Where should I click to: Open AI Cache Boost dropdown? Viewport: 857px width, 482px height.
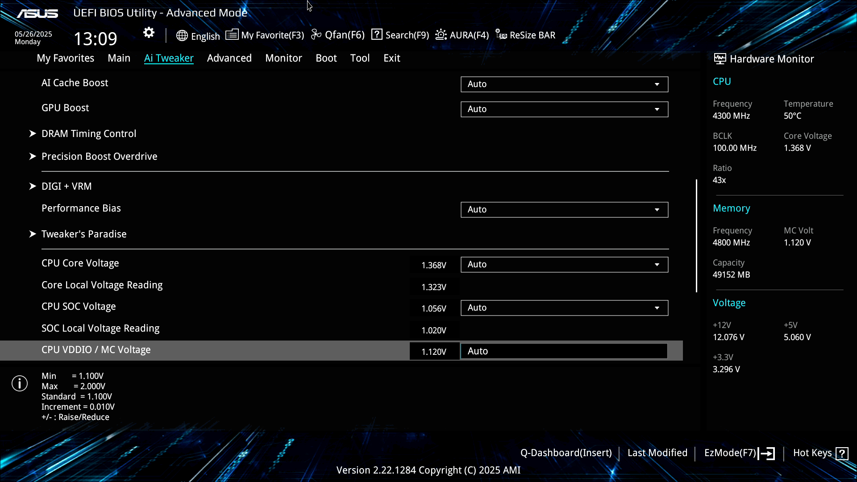(x=564, y=84)
